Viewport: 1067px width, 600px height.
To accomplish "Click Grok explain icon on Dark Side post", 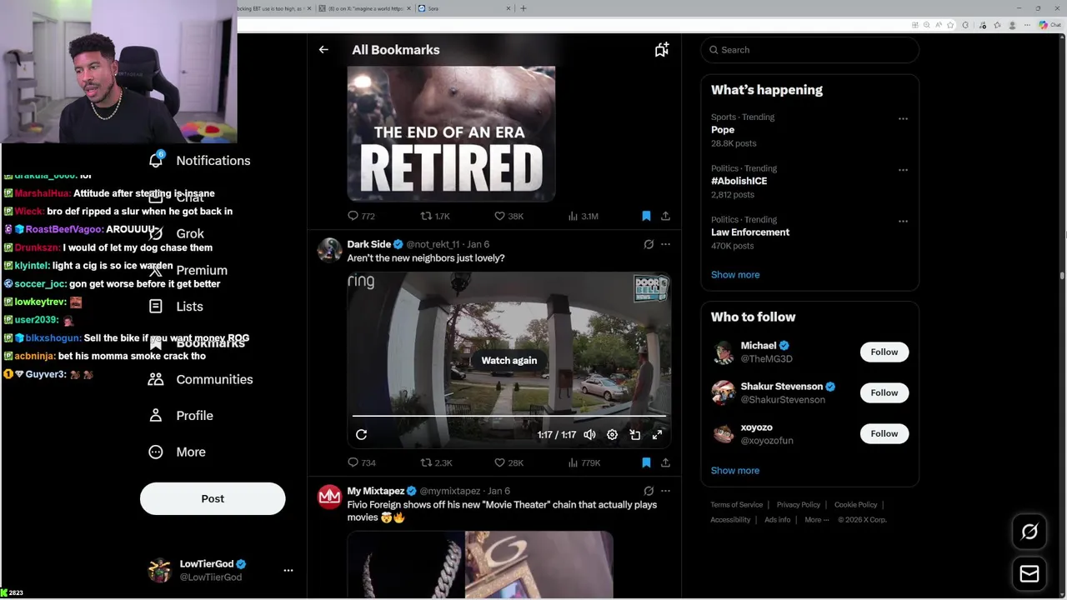I will pyautogui.click(x=649, y=244).
